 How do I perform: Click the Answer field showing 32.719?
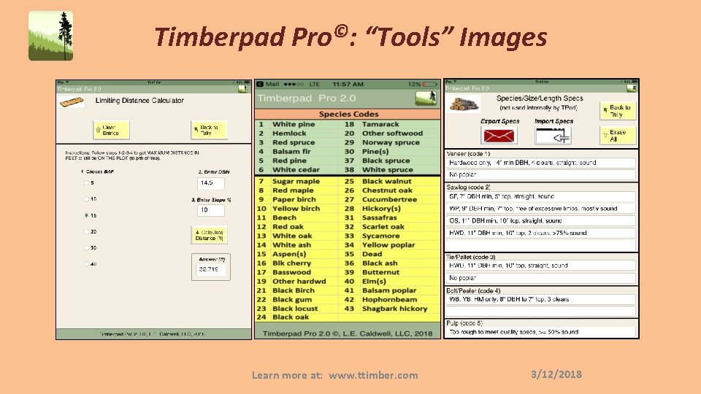click(210, 269)
